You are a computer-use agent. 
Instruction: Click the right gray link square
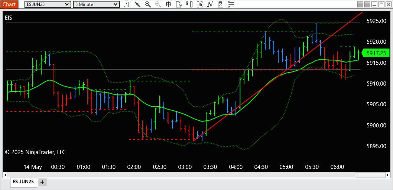coord(367,4)
